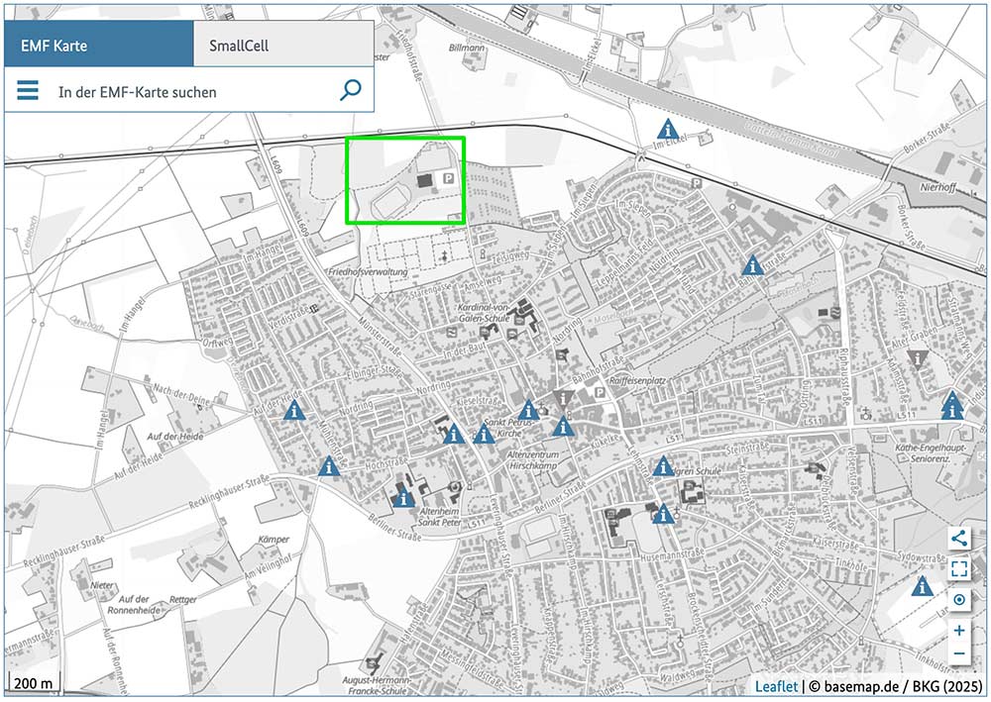The height and width of the screenshot is (702, 991).
Task: Center map on my location
Action: [x=958, y=600]
